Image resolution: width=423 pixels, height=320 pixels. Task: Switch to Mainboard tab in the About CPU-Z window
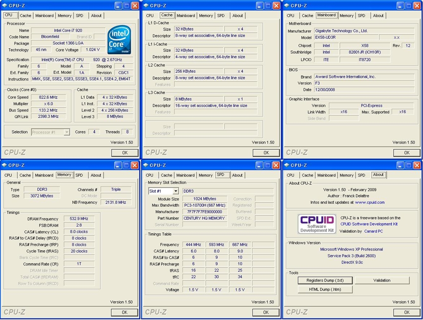coord(326,175)
